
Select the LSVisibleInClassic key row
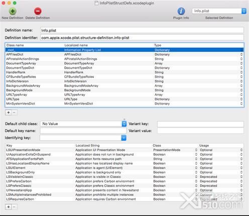[125, 177]
